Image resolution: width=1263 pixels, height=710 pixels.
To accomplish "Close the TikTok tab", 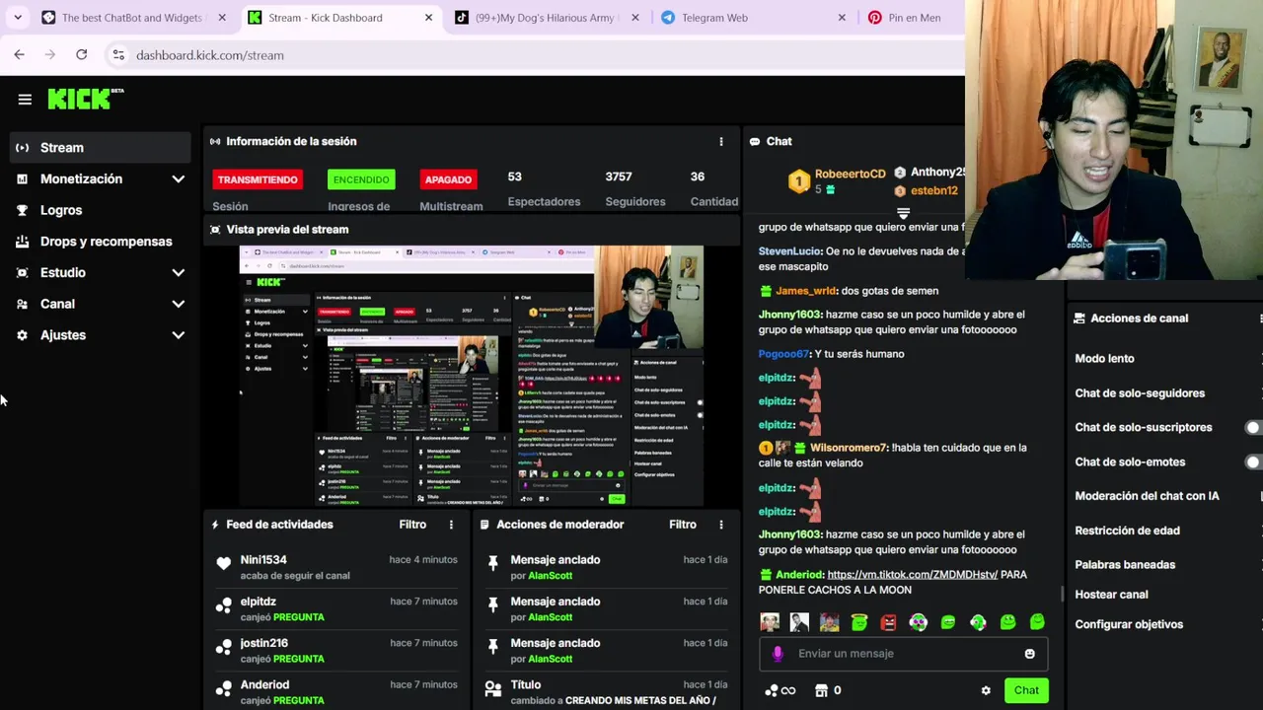I will (x=635, y=18).
